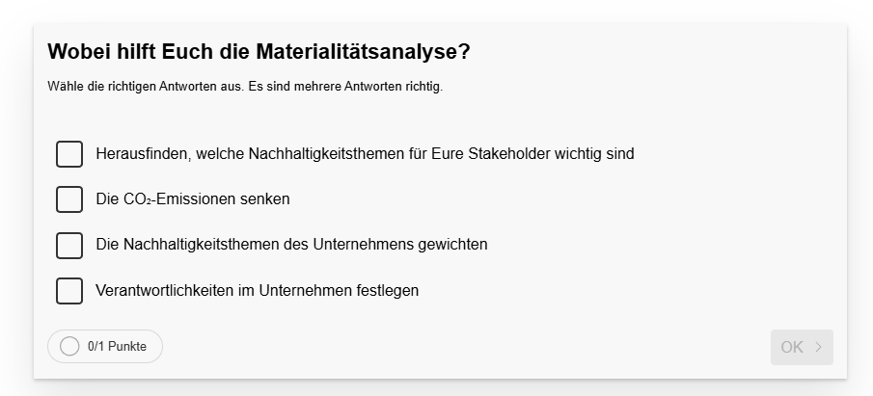Viewport: 873px width, 396px height.
Task: Click the answer text ending in Unternehmens gewichten
Action: pyautogui.click(x=291, y=244)
